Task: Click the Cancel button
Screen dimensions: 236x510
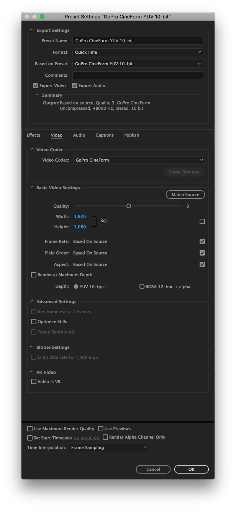Action: coord(153,469)
